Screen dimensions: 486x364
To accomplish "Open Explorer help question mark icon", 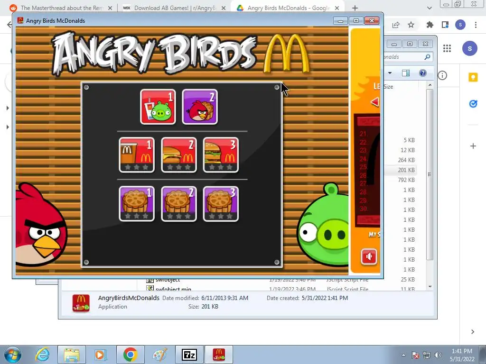I will 422,73.
